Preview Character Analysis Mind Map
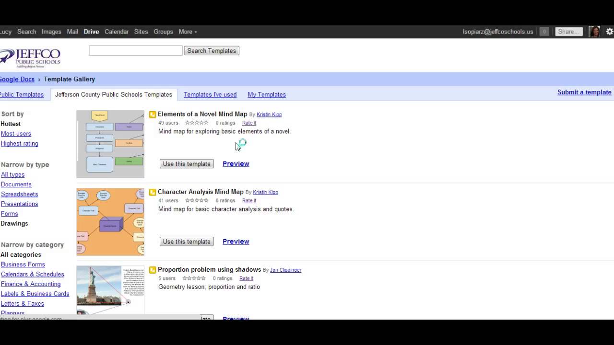 click(x=236, y=241)
